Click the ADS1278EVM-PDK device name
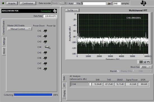 tap(10, 11)
